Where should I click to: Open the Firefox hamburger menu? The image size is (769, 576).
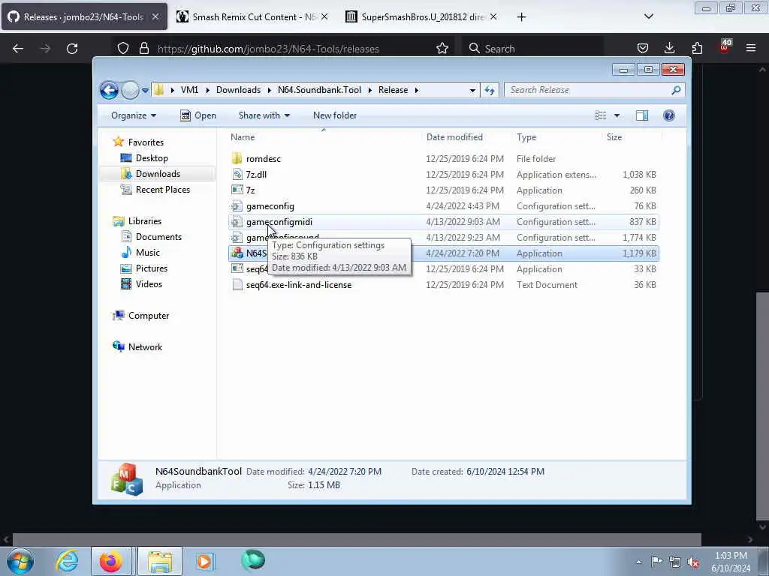(750, 49)
